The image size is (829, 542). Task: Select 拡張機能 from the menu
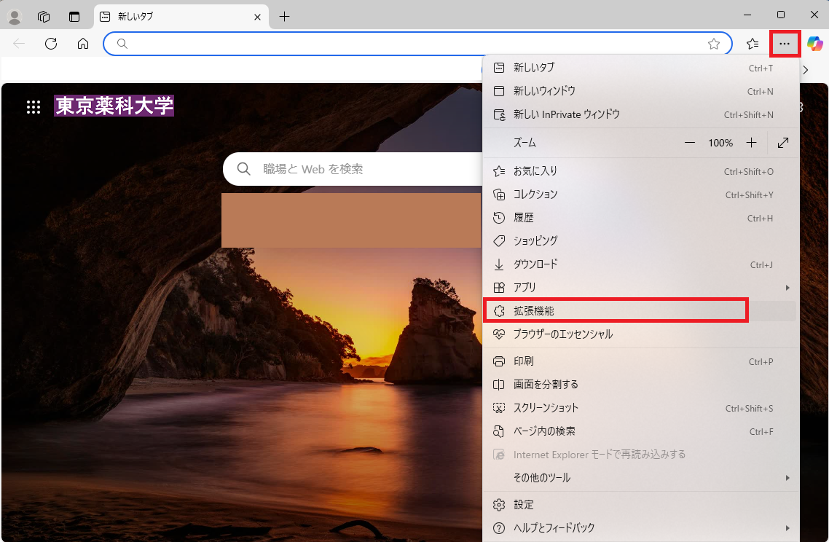[x=616, y=310]
